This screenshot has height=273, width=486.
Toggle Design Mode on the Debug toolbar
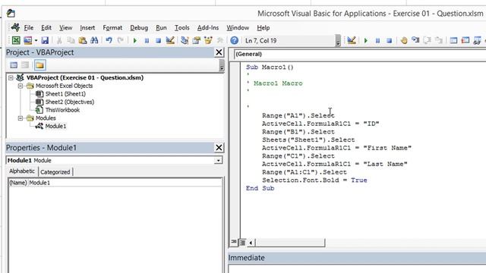click(x=351, y=40)
